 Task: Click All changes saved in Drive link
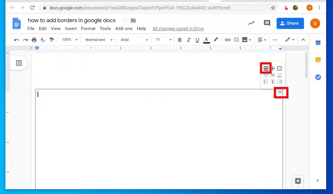click(x=178, y=29)
